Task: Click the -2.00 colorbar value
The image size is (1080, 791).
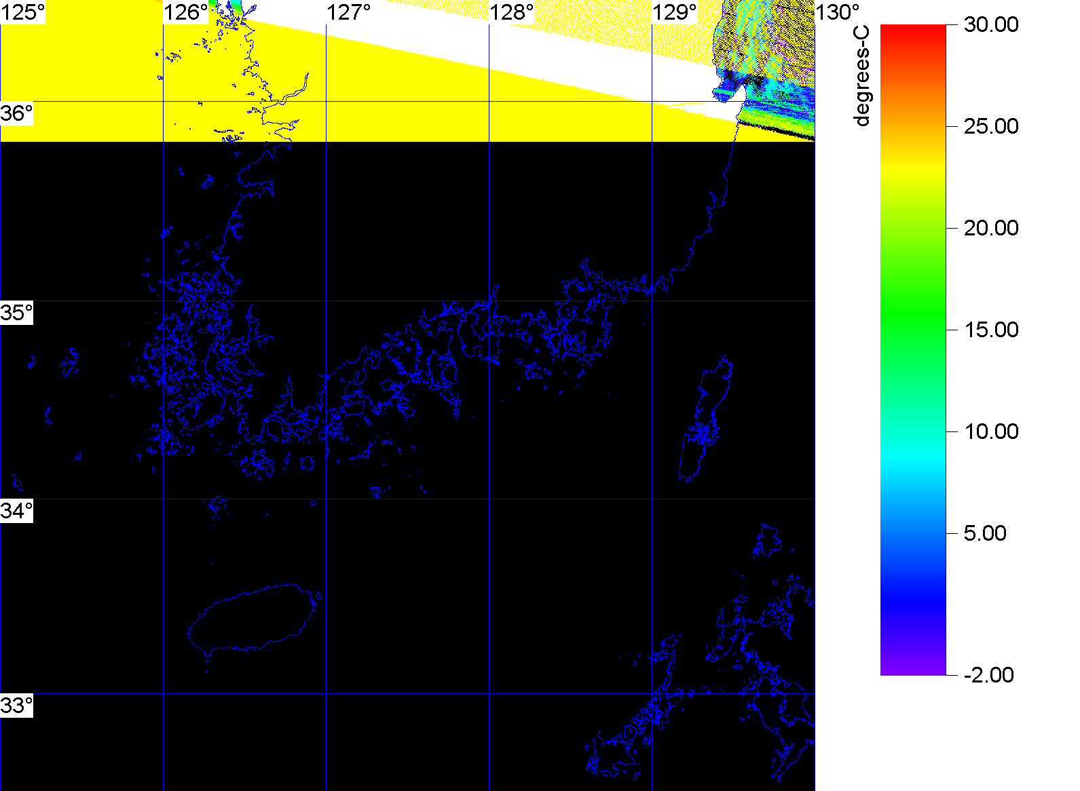Action: (989, 675)
